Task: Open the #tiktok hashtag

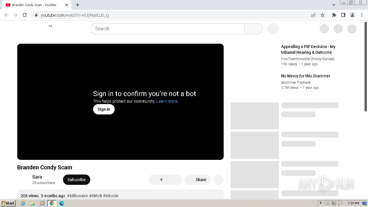Action: [95, 196]
